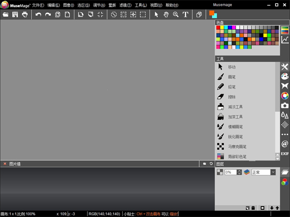The image size is (290, 217).
Task: Pick the red swatch in the palette
Action: [x=218, y=28]
